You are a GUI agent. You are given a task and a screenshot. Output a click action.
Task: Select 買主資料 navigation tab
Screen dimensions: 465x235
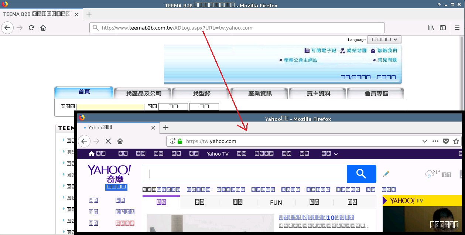coord(318,93)
